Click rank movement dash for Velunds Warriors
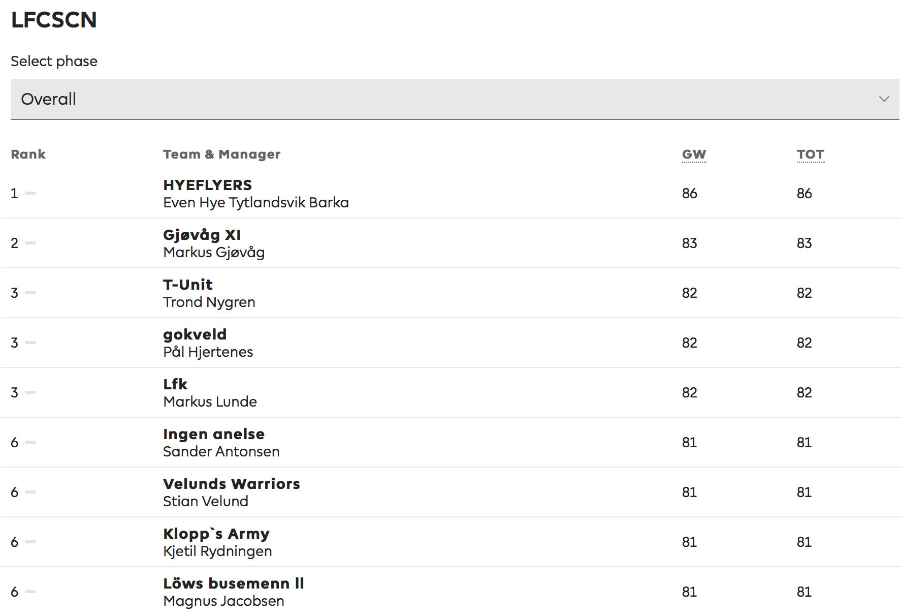 (x=30, y=492)
